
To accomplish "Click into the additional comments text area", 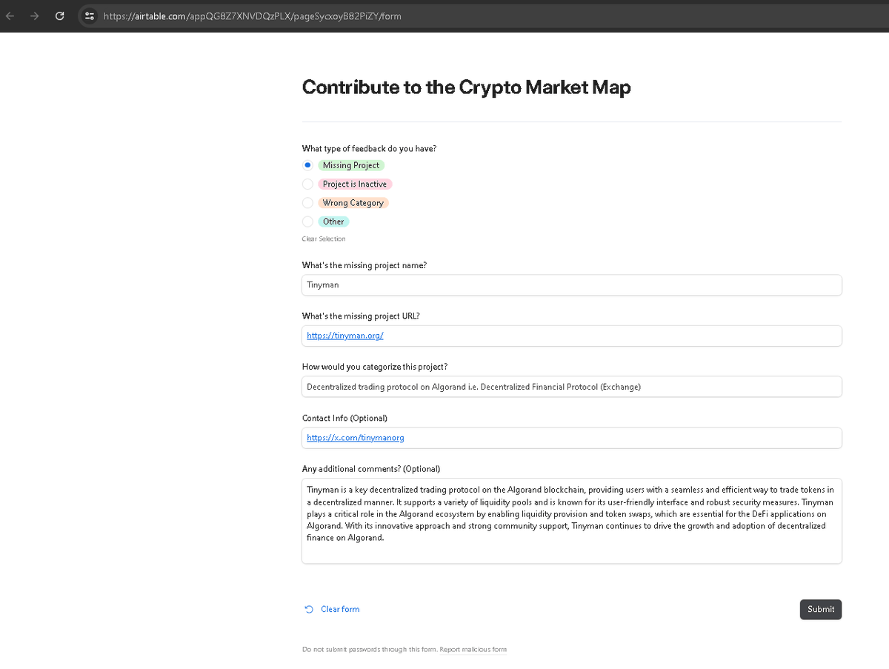I will pos(572,521).
